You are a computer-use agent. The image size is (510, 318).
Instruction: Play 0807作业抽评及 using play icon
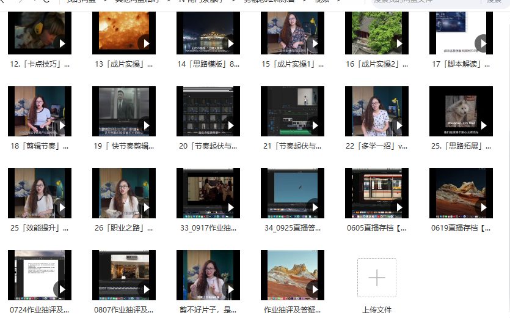coord(146,289)
